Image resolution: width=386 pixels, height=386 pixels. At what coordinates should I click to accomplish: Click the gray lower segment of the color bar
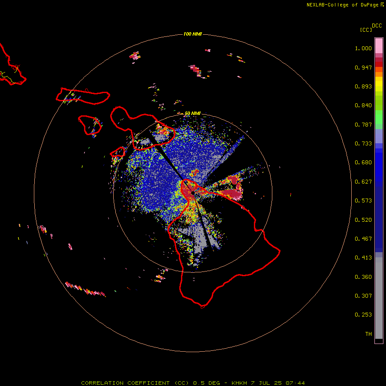[379, 298]
